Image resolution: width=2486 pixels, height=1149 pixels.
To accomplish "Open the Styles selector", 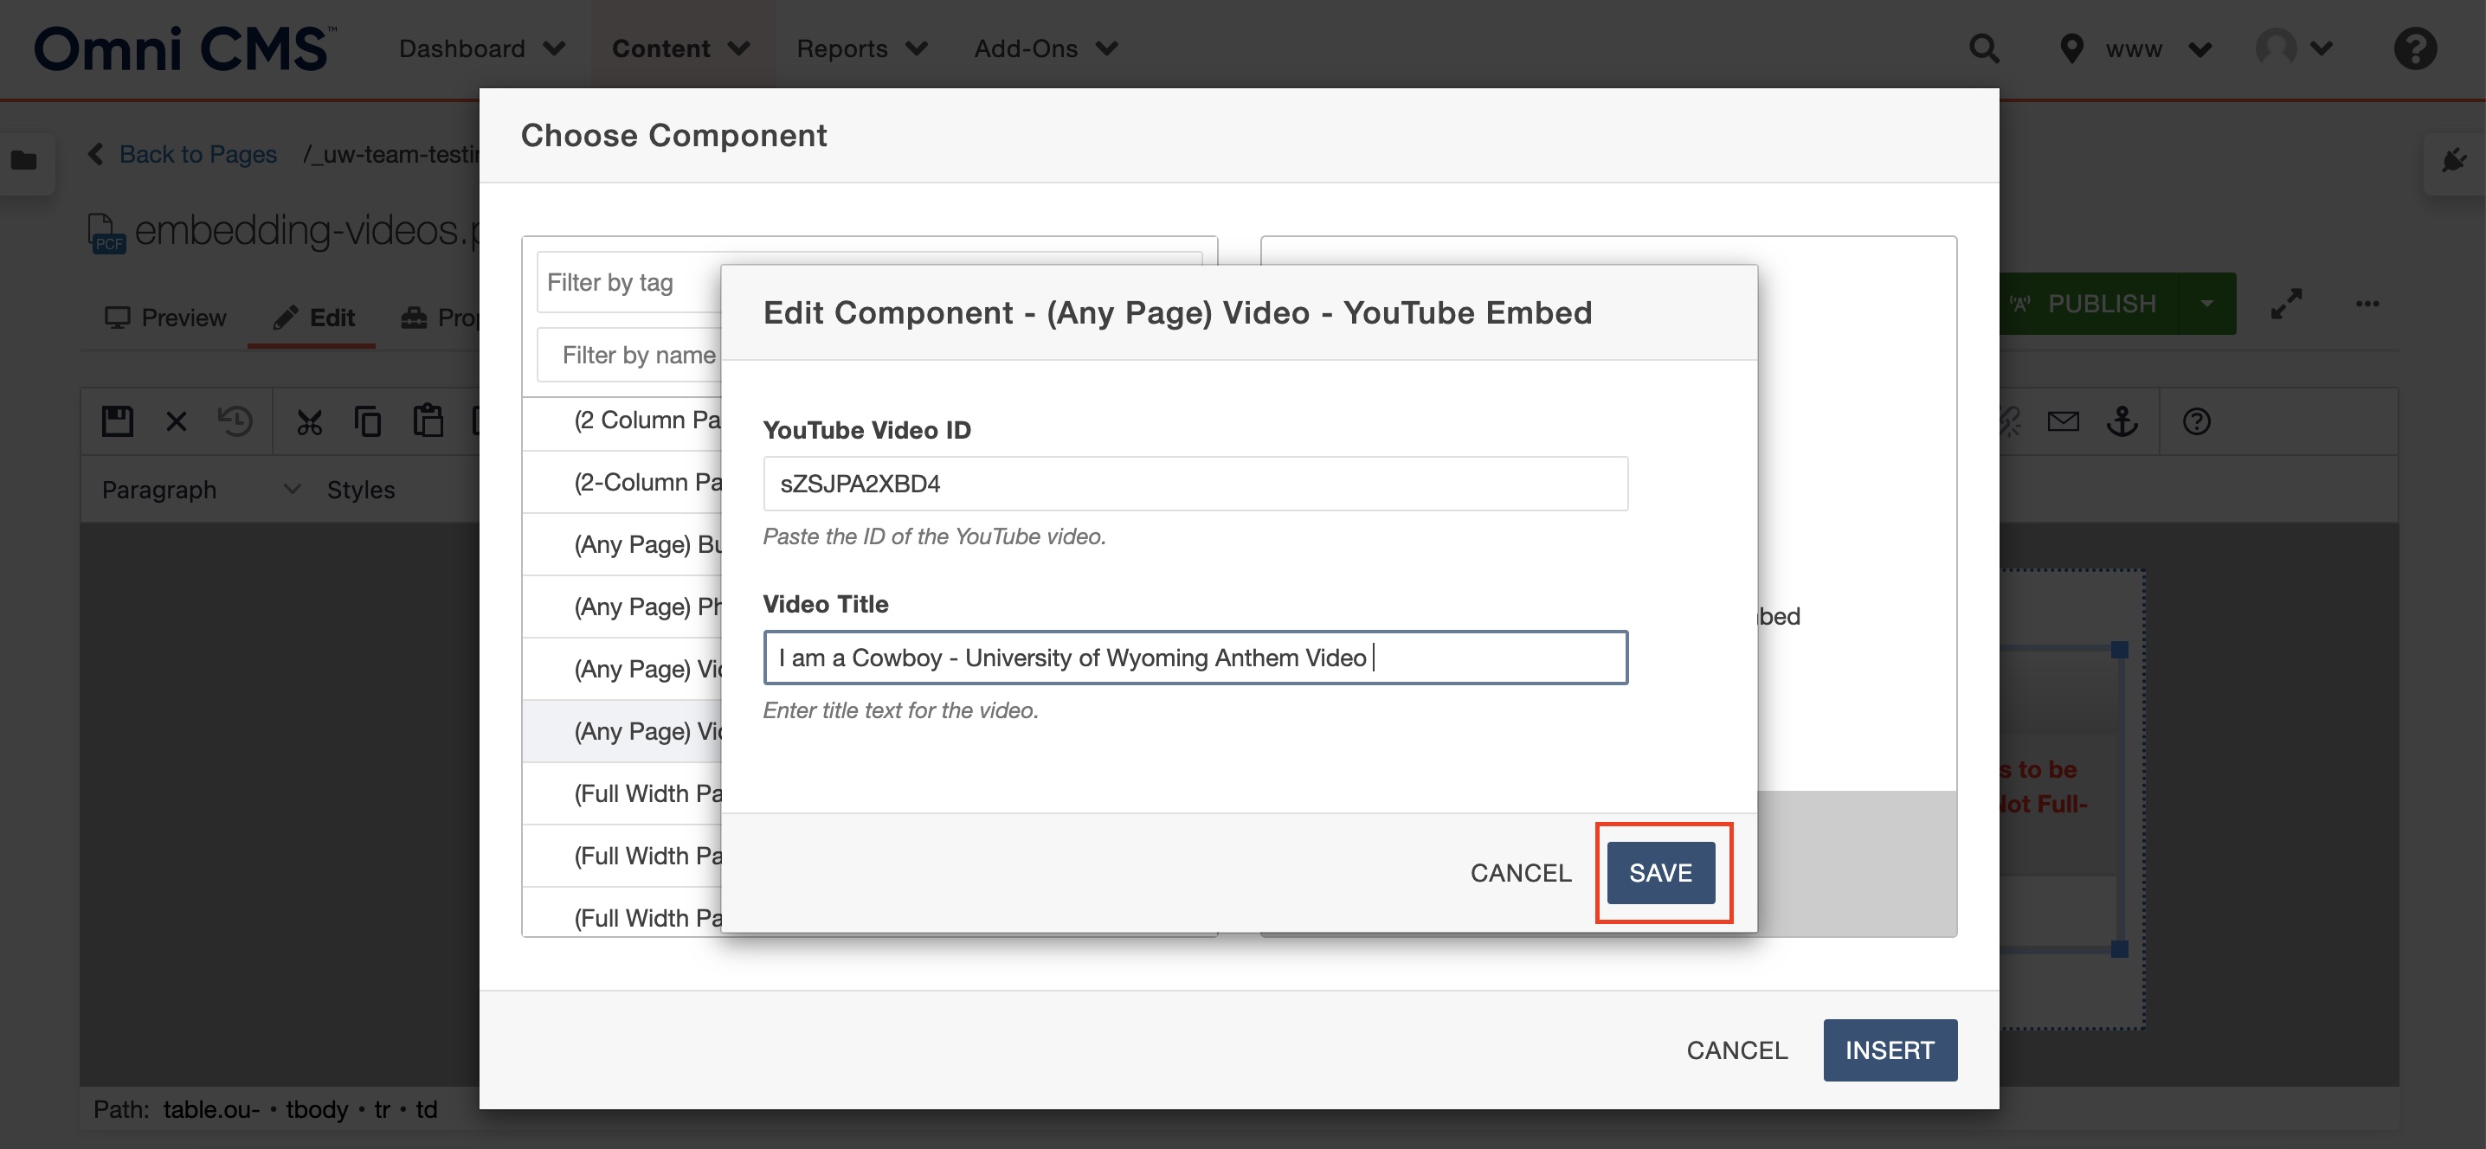I will pos(361,489).
